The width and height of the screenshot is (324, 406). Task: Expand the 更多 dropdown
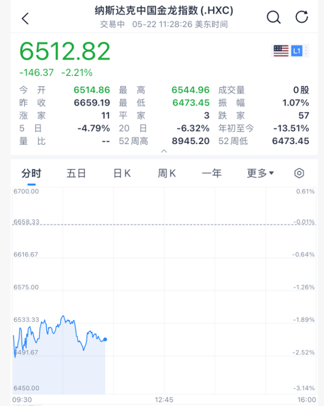coord(260,173)
